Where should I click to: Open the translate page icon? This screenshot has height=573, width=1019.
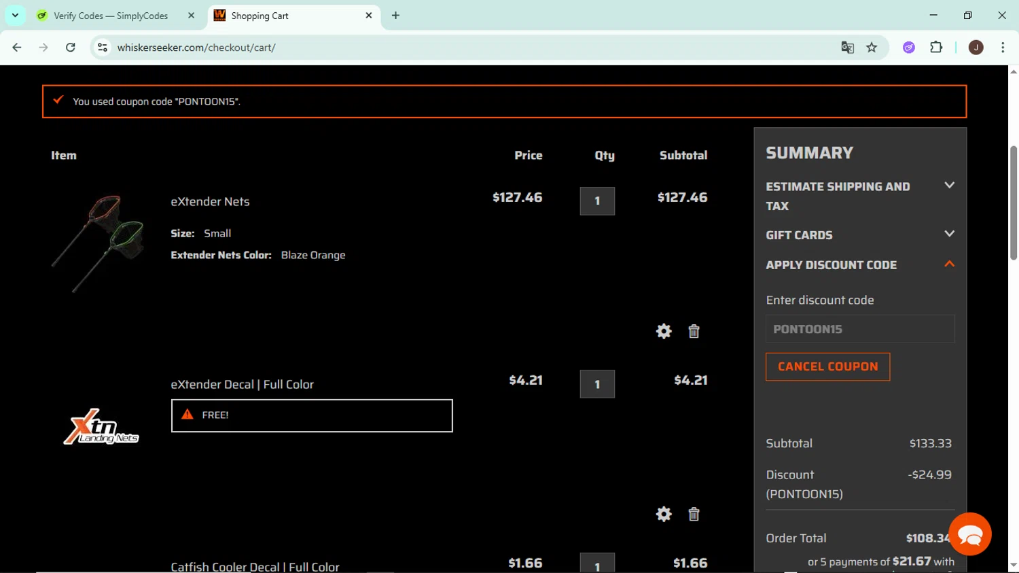[x=847, y=48]
